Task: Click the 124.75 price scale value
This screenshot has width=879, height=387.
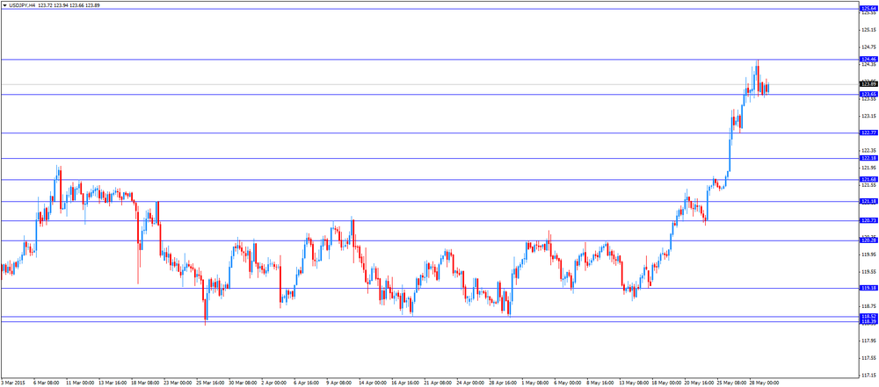Action: click(869, 47)
